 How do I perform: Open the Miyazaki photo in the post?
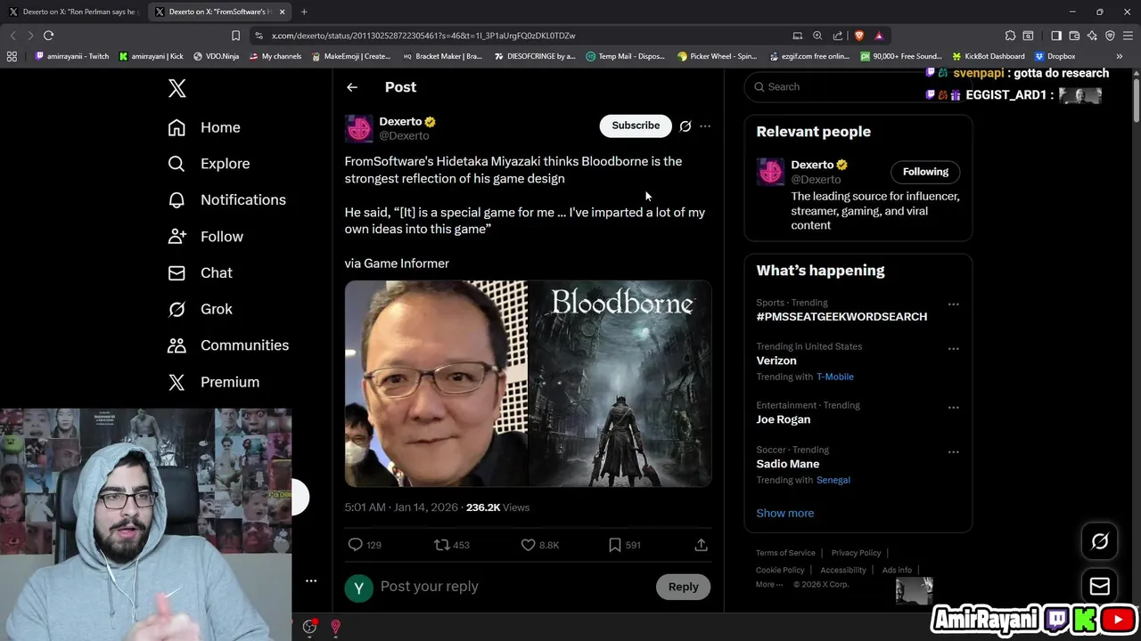click(x=436, y=384)
